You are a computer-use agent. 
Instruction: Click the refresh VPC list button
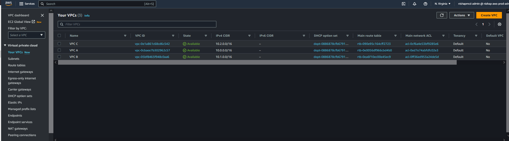pos(442,15)
